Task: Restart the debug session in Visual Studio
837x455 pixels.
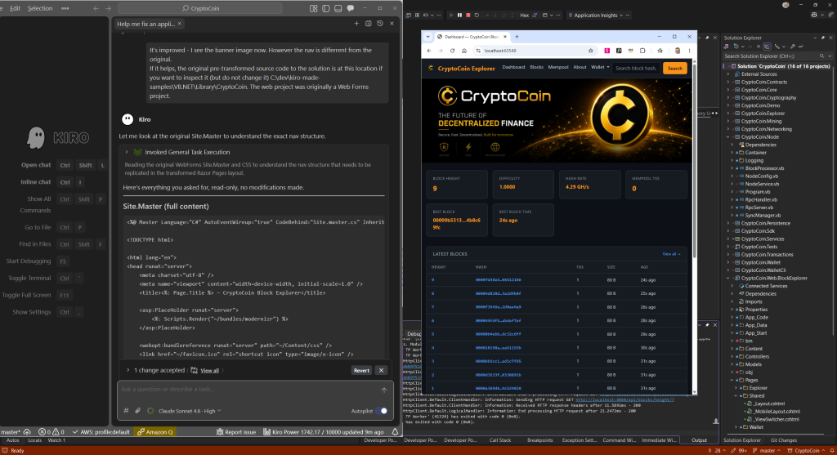Action: [477, 15]
